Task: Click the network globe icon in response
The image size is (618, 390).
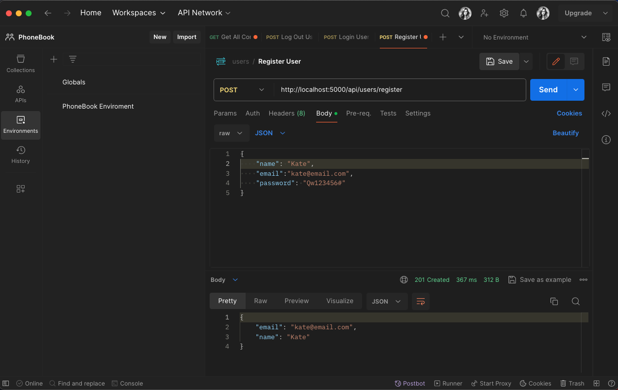Action: tap(404, 279)
